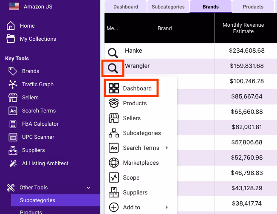The width and height of the screenshot is (277, 214).
Task: Click the Search Terms Aa icon in sidebar
Action: coord(13,111)
